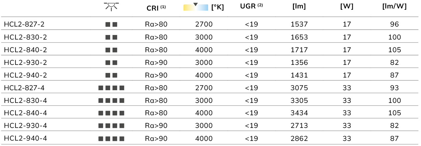The image size is (421, 146).
Task: Click the four-module squares icon for HCL2-830-4
Action: (111, 101)
